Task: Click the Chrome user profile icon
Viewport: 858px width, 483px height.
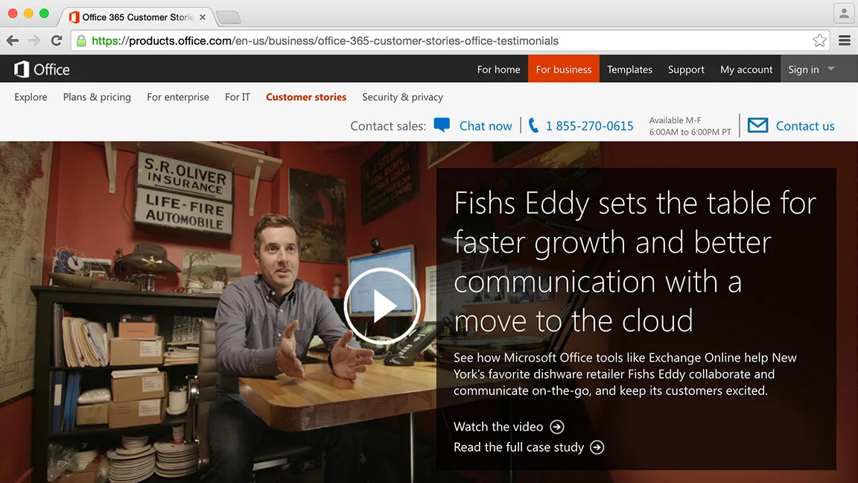Action: [844, 13]
